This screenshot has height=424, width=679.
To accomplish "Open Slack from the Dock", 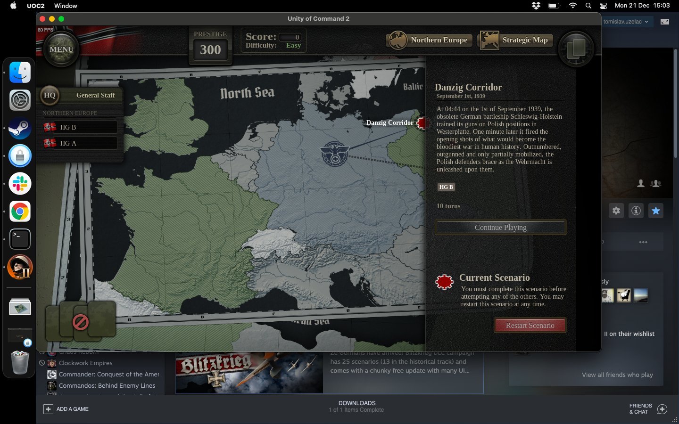I will tap(20, 184).
